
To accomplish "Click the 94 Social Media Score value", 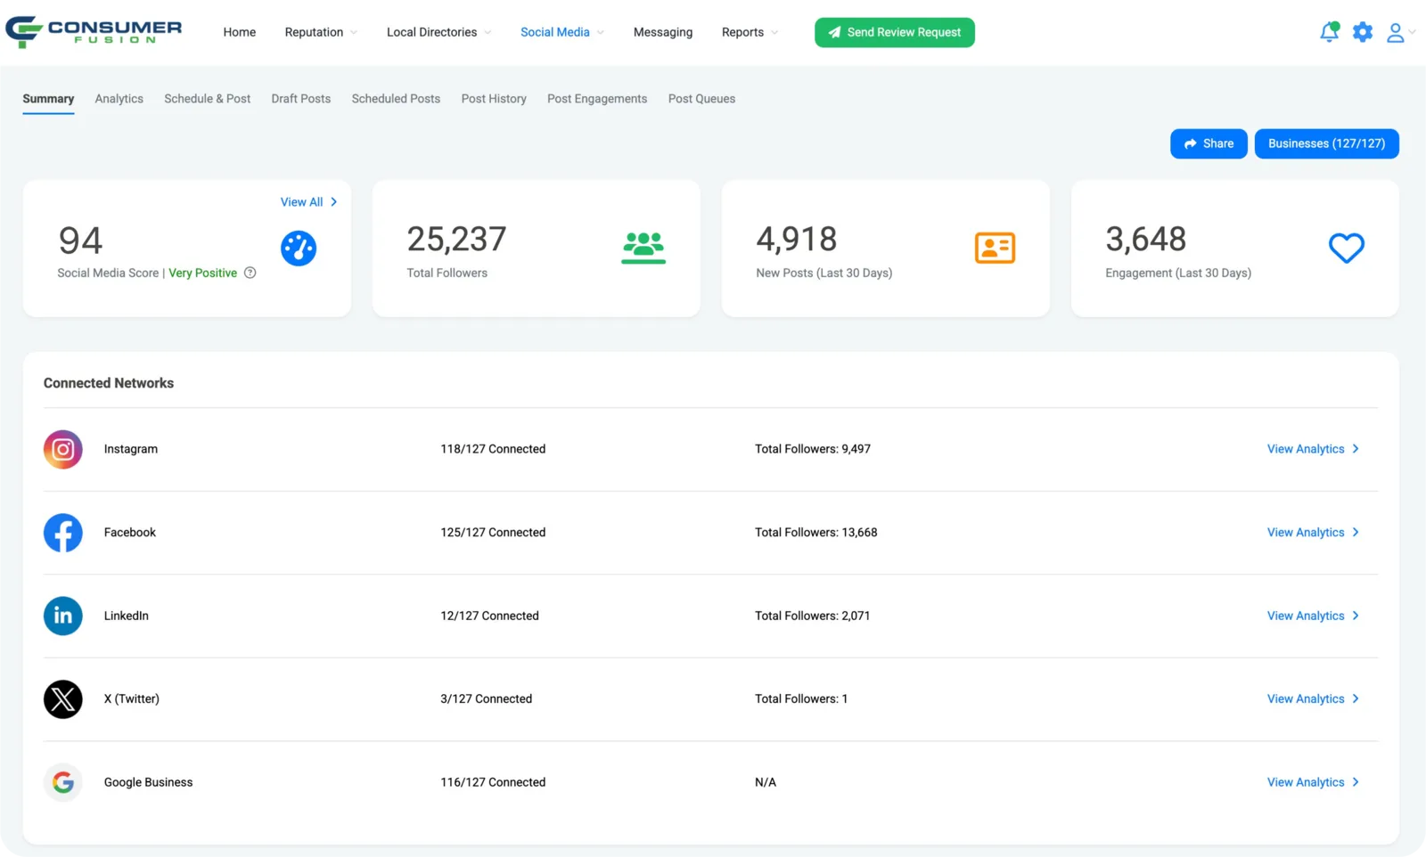I will (80, 241).
